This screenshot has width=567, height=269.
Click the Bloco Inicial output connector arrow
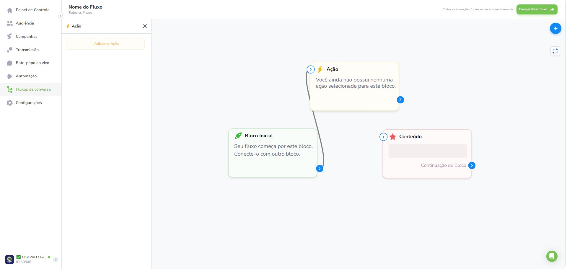(x=320, y=169)
